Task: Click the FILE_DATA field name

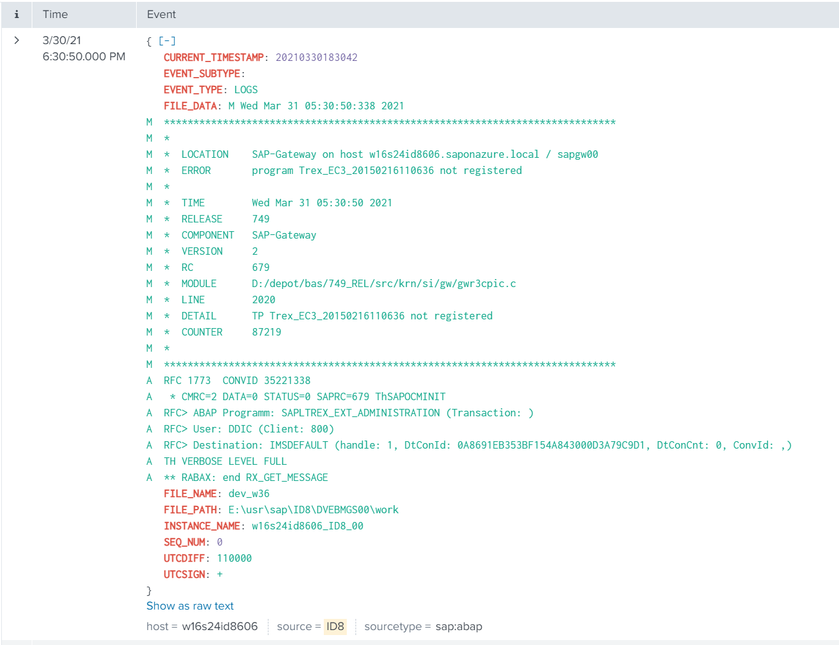Action: (x=190, y=106)
